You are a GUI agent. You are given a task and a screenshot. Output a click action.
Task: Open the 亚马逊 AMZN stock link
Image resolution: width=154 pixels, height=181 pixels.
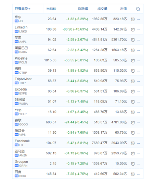21,153
